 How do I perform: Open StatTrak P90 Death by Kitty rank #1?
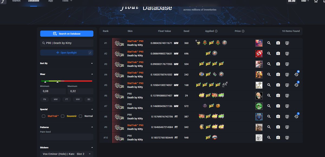point(135,43)
